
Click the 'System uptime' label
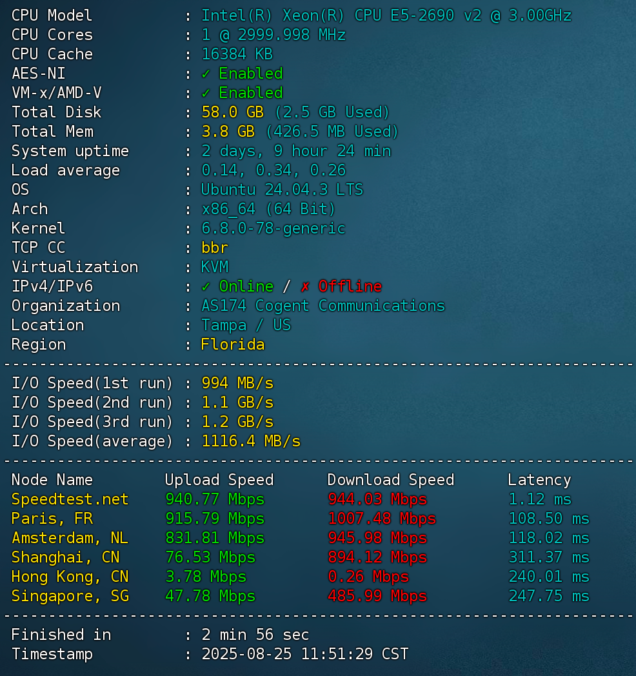(x=70, y=152)
